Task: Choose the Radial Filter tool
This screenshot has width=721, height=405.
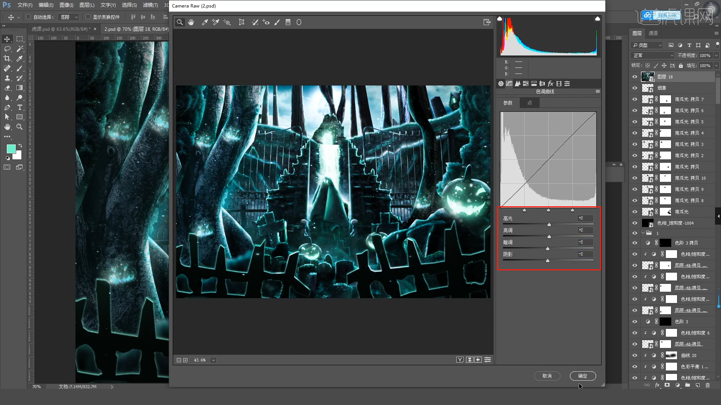Action: 299,22
